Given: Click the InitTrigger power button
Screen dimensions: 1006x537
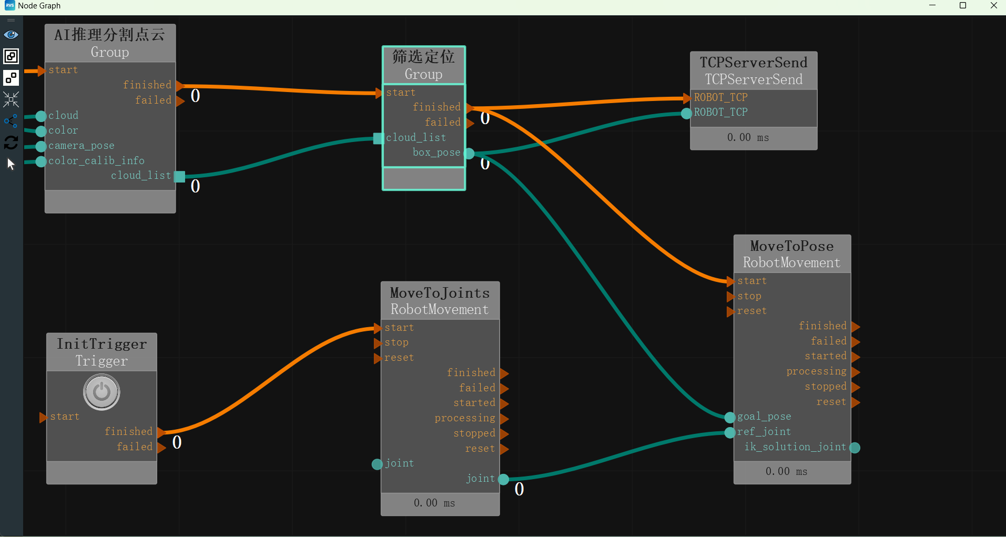Looking at the screenshot, I should [x=101, y=392].
